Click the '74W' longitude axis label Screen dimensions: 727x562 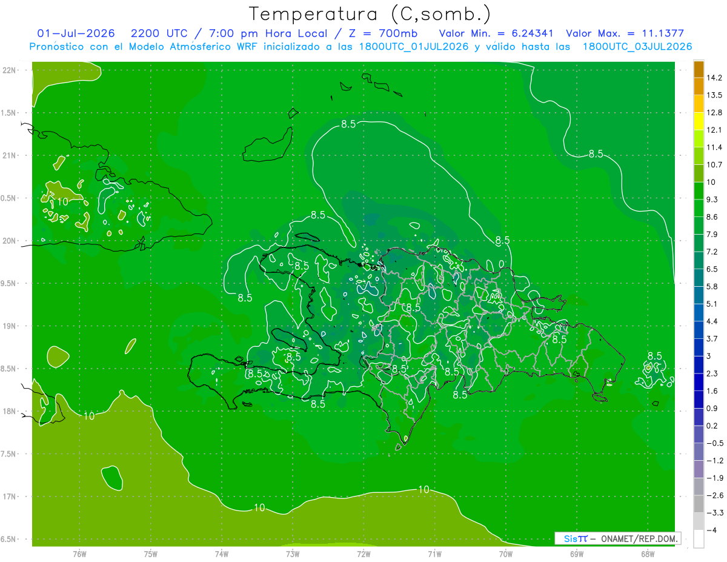coord(222,554)
